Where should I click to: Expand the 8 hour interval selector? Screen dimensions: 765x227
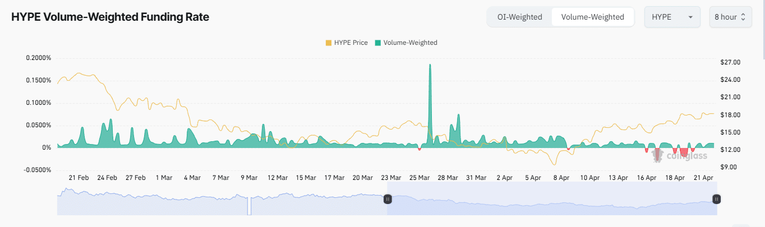point(729,17)
